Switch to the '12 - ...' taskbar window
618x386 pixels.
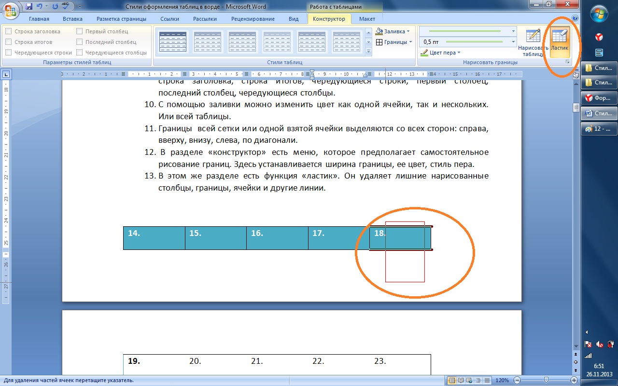[599, 129]
